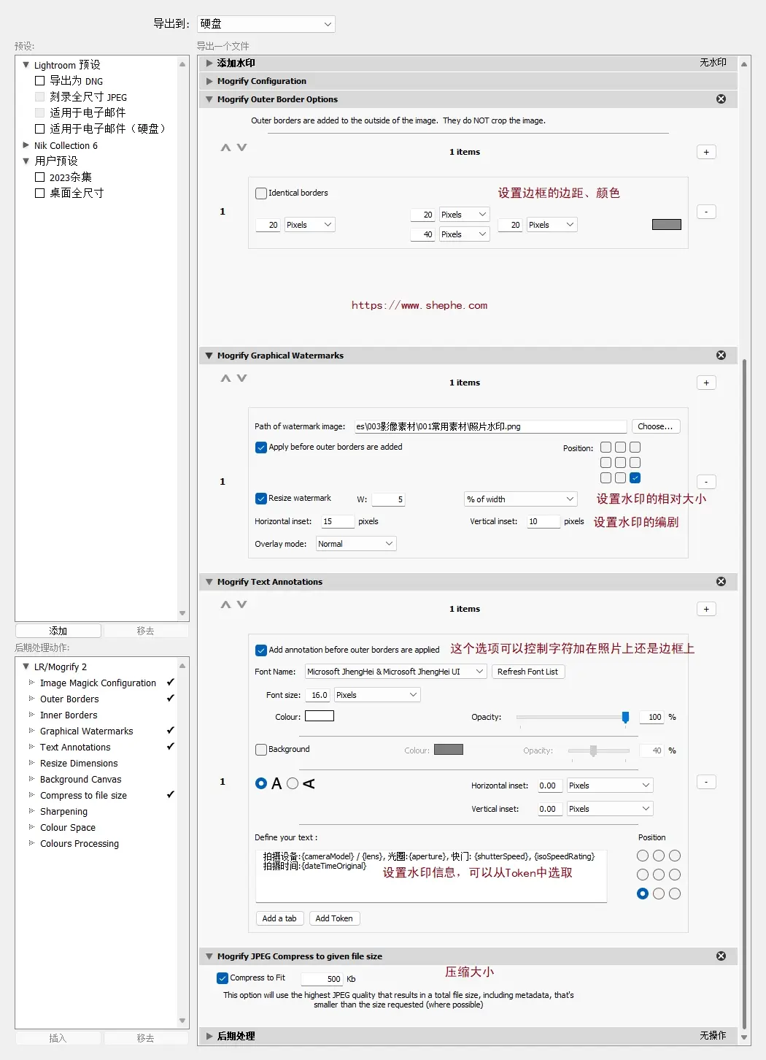Click the Refresh Font List button
766x1060 pixels.
point(527,672)
